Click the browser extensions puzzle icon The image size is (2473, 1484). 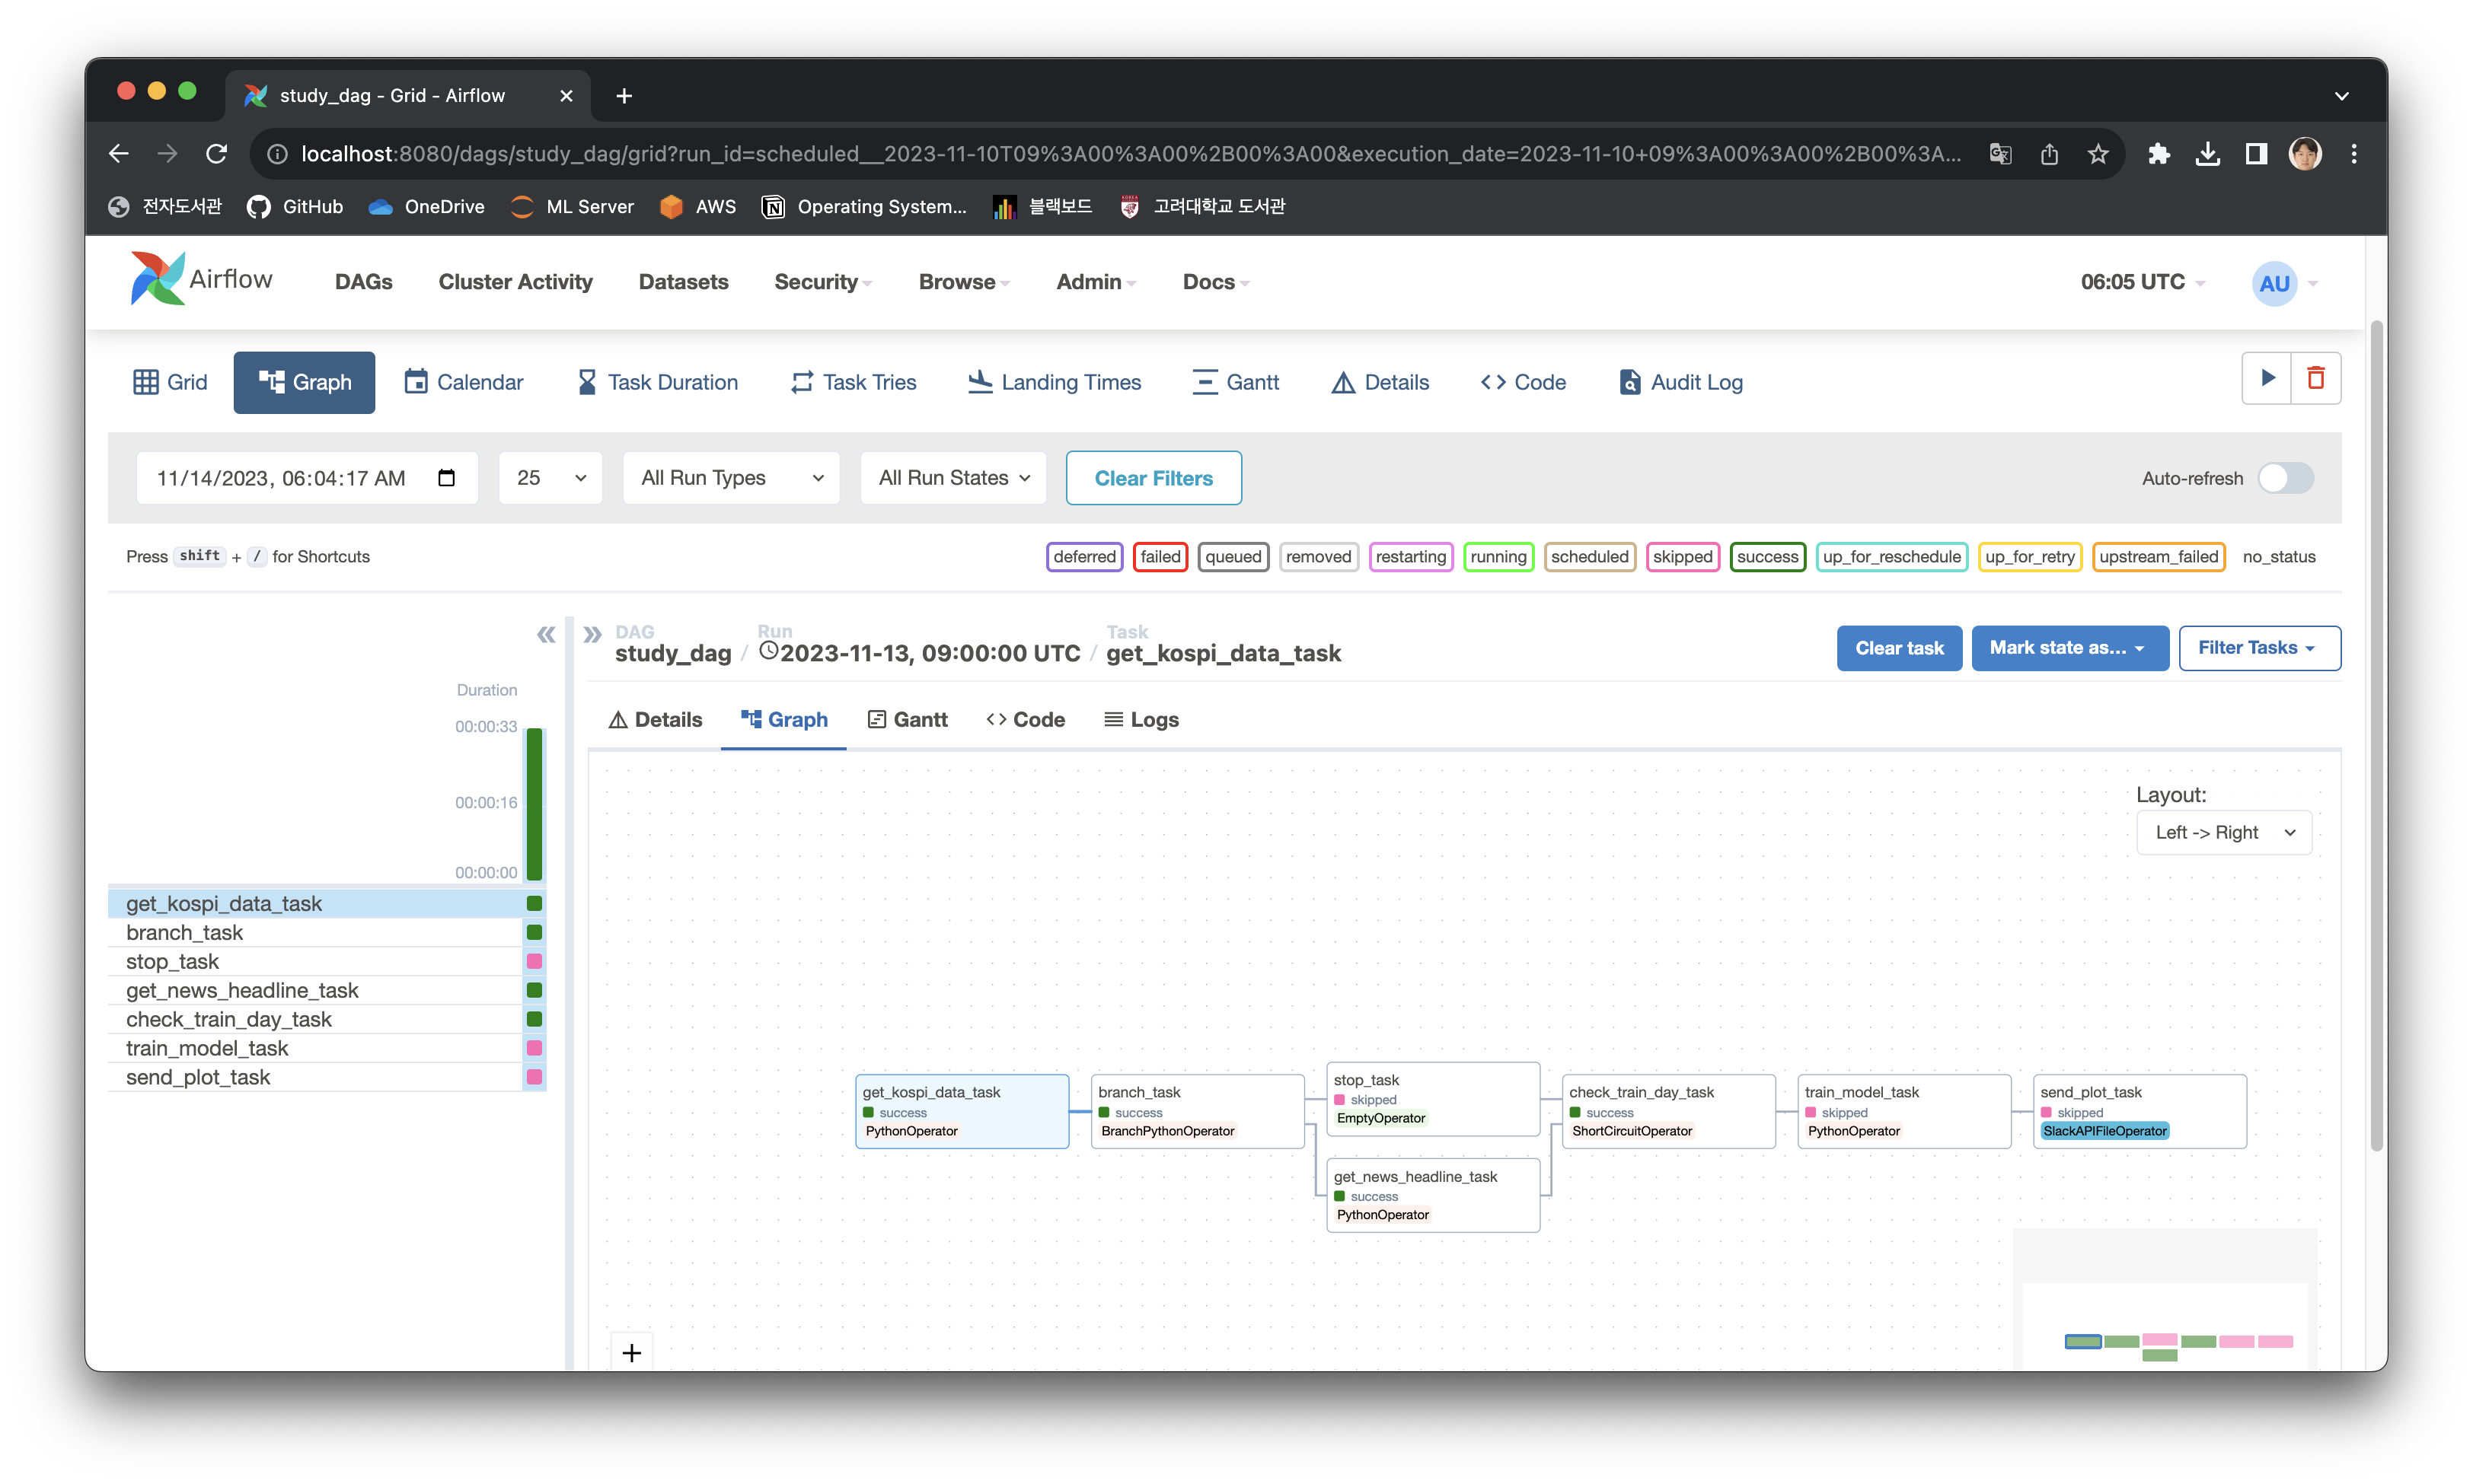2158,154
